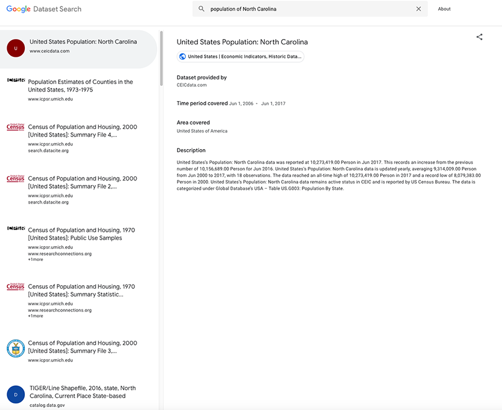Click the Census logo beside Summary File 4 result
Viewport: 502px width, 410px height.
point(15,127)
